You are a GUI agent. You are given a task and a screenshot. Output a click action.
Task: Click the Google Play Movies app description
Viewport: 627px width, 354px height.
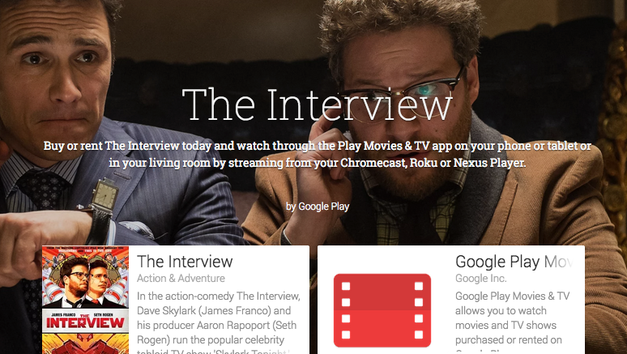pos(512,322)
